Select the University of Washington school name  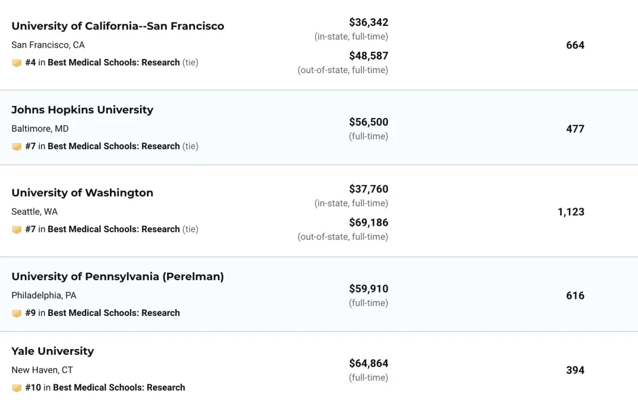point(82,193)
